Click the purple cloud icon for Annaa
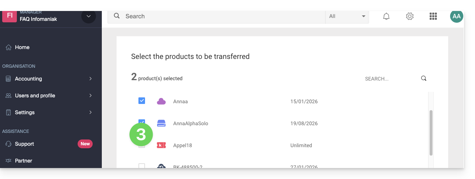Screen dimensions: 475x179 [x=161, y=101]
